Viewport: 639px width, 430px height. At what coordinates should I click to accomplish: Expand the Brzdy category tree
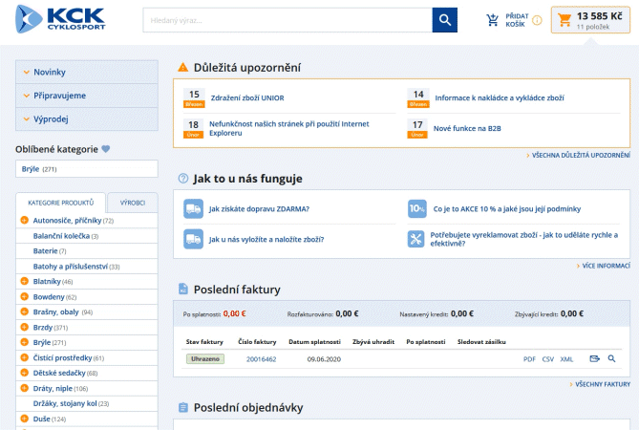(24, 327)
